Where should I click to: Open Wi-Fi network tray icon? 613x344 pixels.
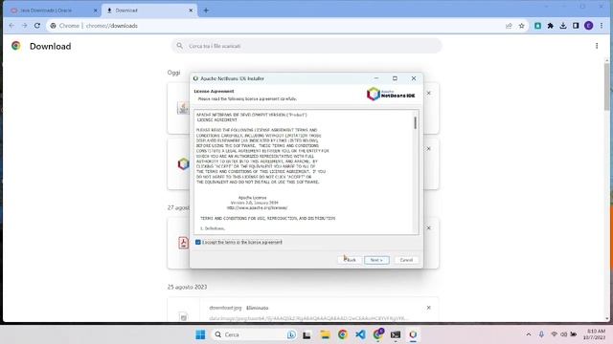point(554,334)
